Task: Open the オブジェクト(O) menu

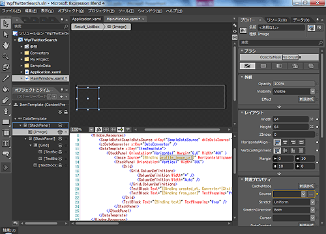Action: 71,11
